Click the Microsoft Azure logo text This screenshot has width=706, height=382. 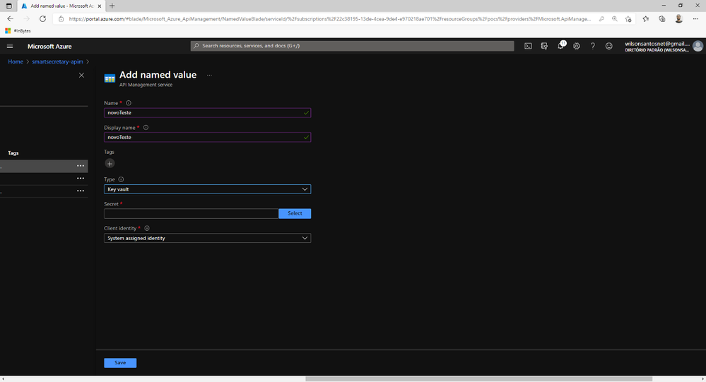tap(49, 47)
